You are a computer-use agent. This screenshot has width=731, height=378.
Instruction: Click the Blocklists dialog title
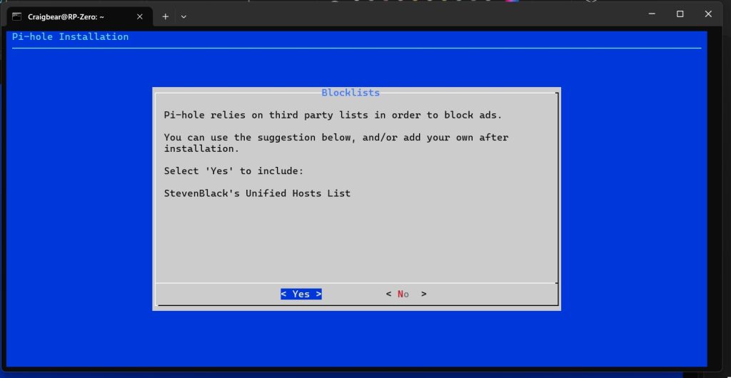tap(351, 93)
